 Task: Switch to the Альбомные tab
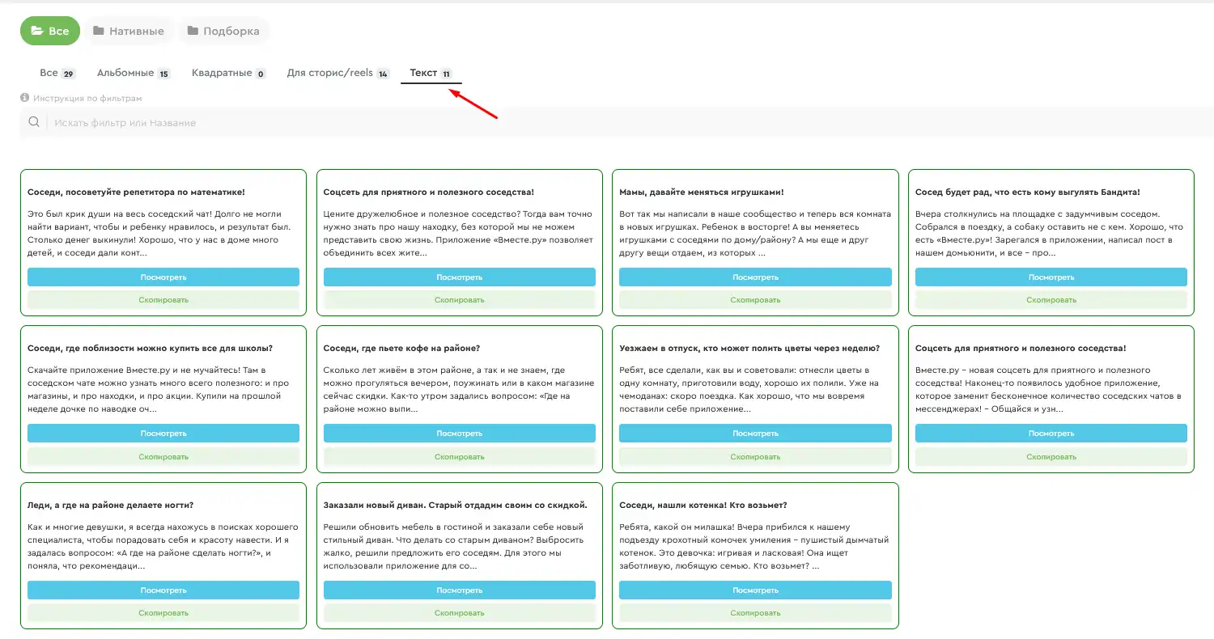(x=134, y=73)
